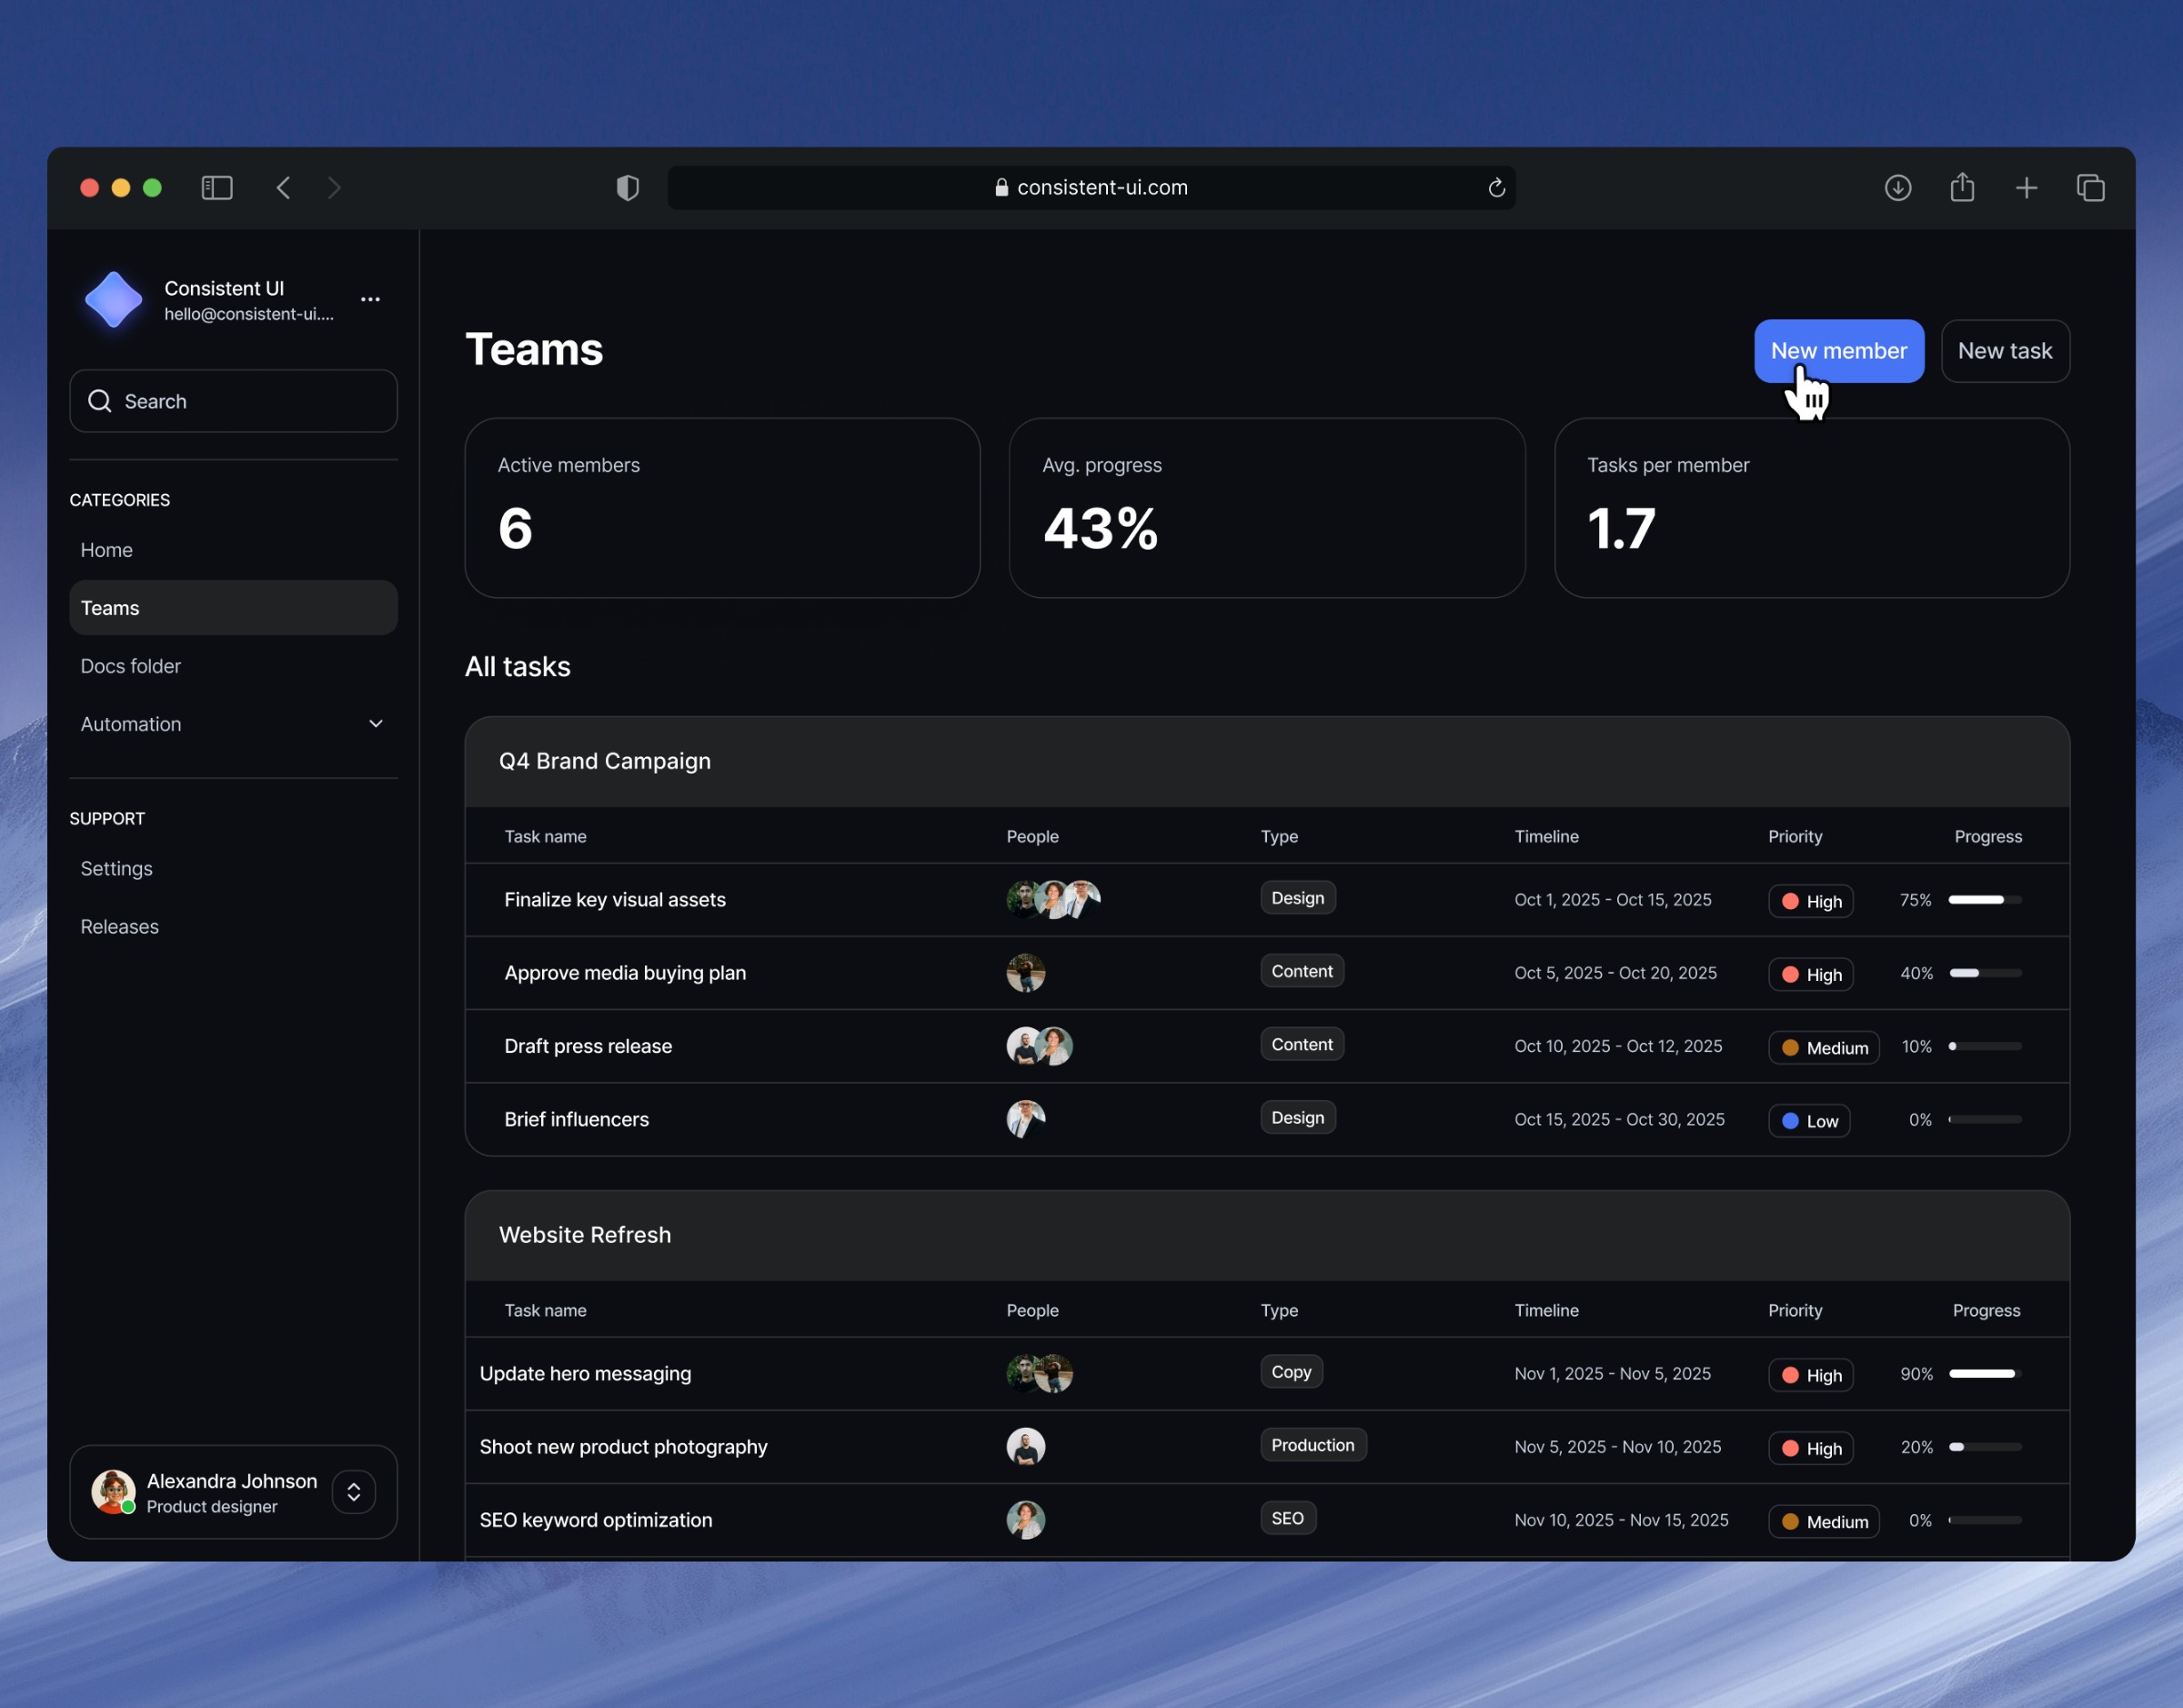Viewport: 2183px width, 1708px height.
Task: Open the three-dot workspace menu
Action: [370, 299]
